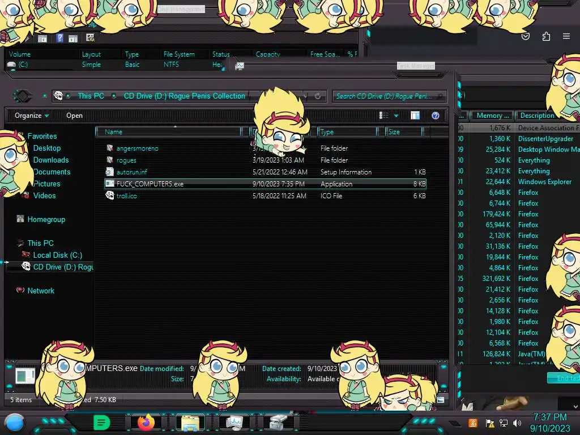The height and width of the screenshot is (435, 580).
Task: Click the help icon in Disk Management toolbar
Action: tap(59, 38)
